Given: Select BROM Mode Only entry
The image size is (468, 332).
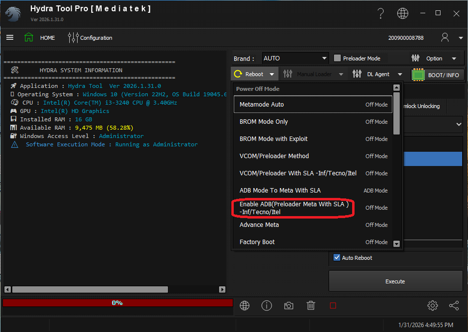Looking at the screenshot, I should [313, 121].
